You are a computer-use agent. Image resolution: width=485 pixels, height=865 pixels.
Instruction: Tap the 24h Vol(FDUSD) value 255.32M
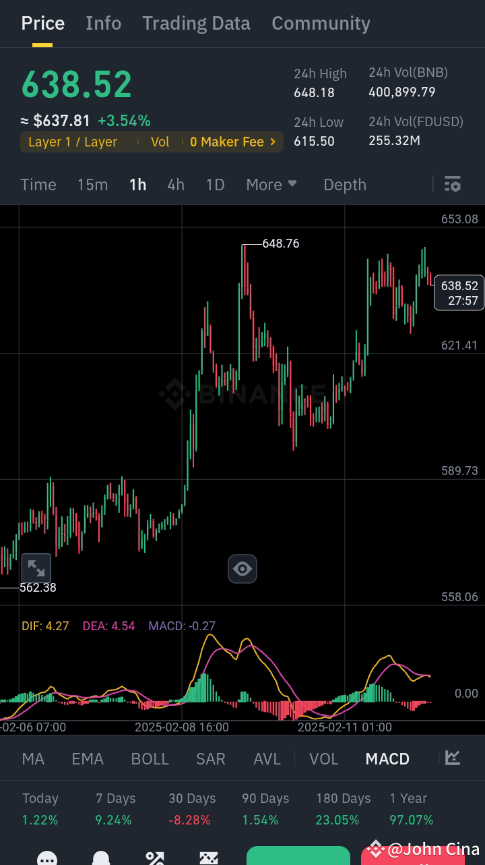coord(394,140)
